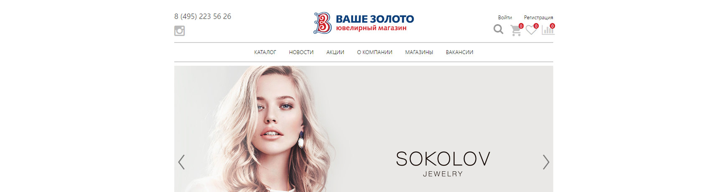Open the search magnifier icon
Screen dimensions: 721x192
[x=498, y=29]
